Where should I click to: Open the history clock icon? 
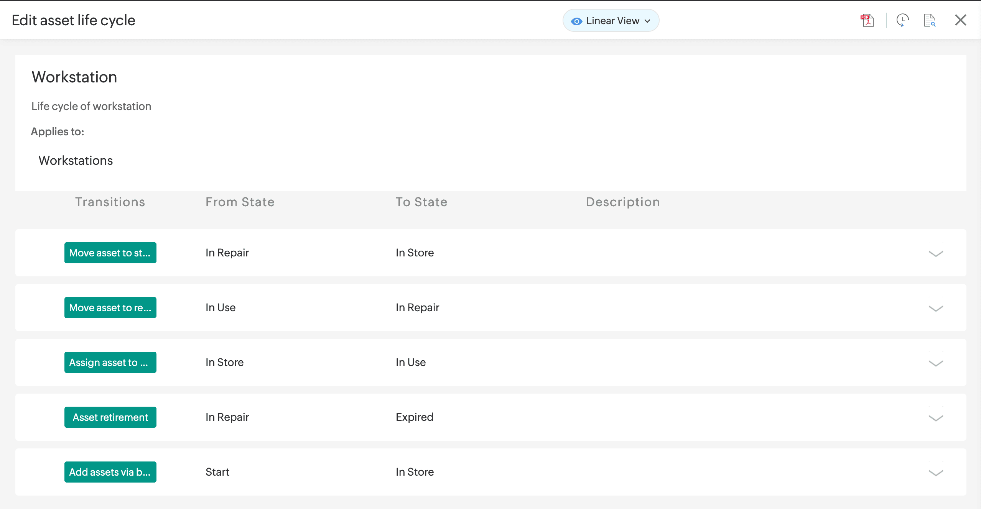pyautogui.click(x=902, y=20)
